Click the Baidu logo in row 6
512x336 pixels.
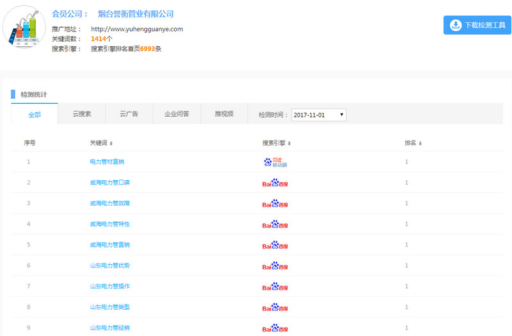click(275, 265)
